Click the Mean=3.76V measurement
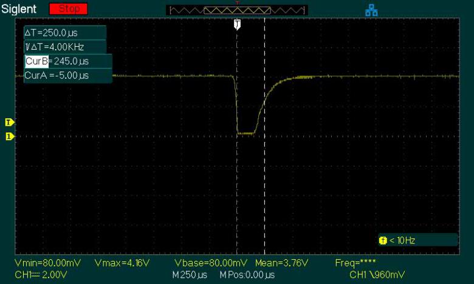The width and height of the screenshot is (474, 284). pos(281,263)
